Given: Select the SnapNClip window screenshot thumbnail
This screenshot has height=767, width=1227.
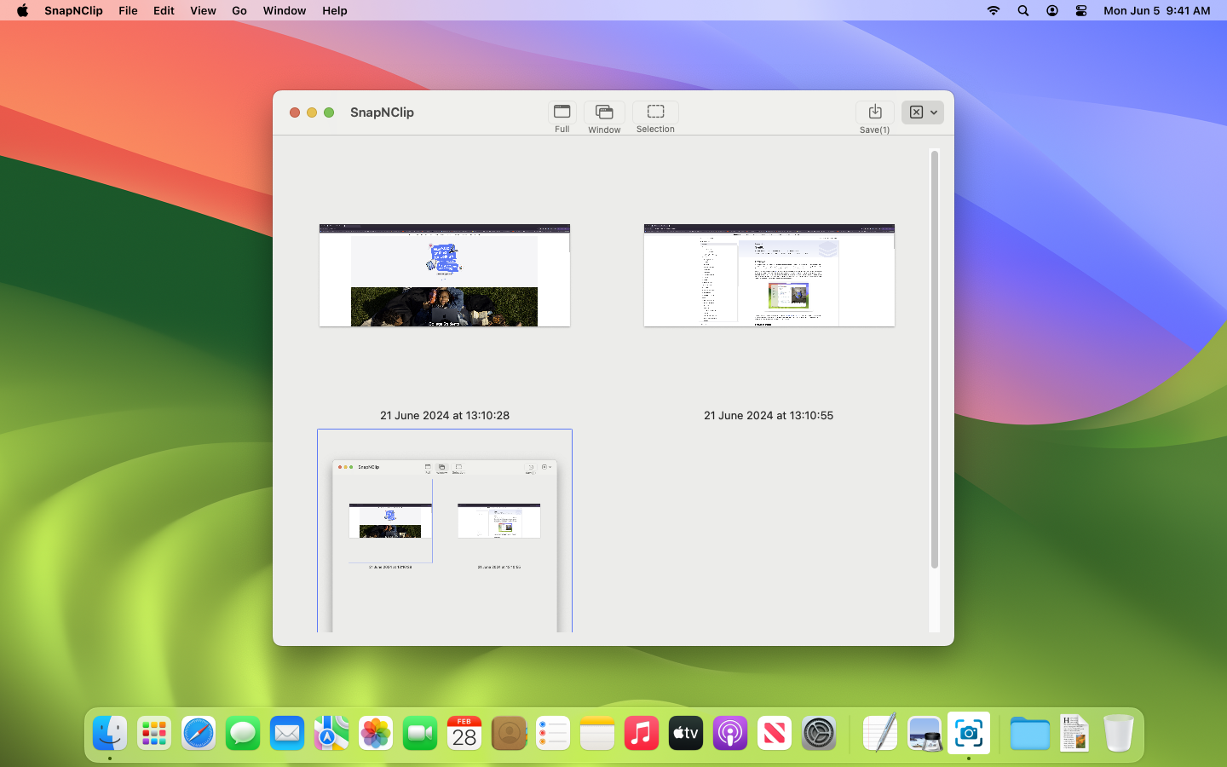Looking at the screenshot, I should coord(445,531).
